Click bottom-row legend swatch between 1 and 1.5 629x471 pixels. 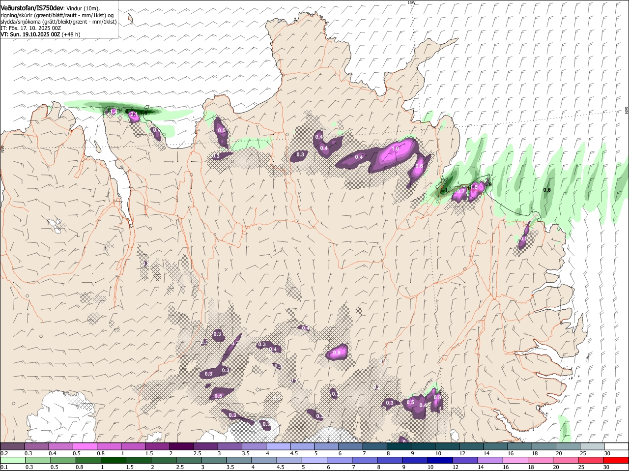(x=114, y=460)
